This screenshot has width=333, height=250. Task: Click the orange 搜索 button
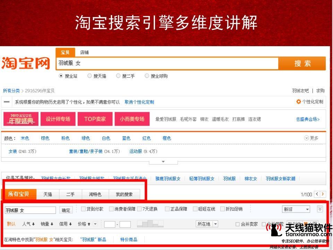click(302, 63)
